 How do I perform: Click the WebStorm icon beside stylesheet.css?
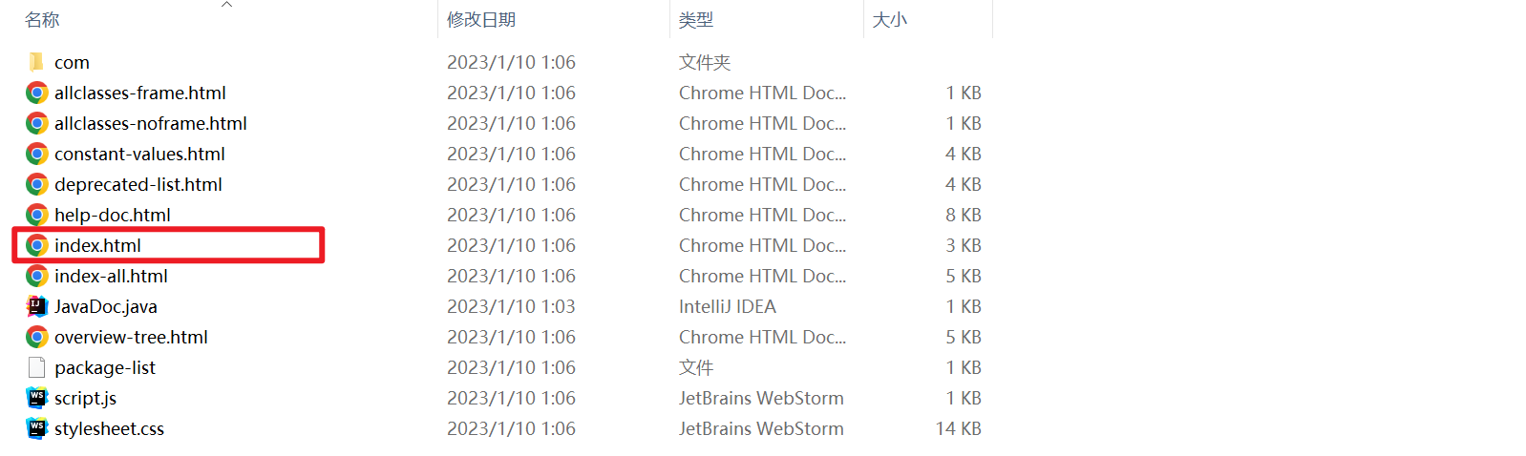pos(36,428)
